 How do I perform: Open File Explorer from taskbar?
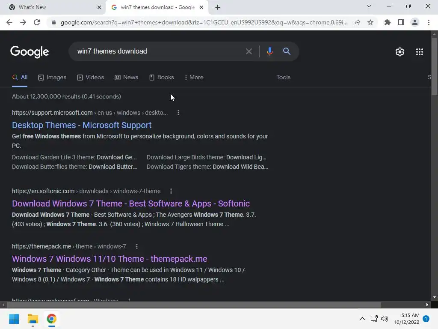click(x=33, y=319)
